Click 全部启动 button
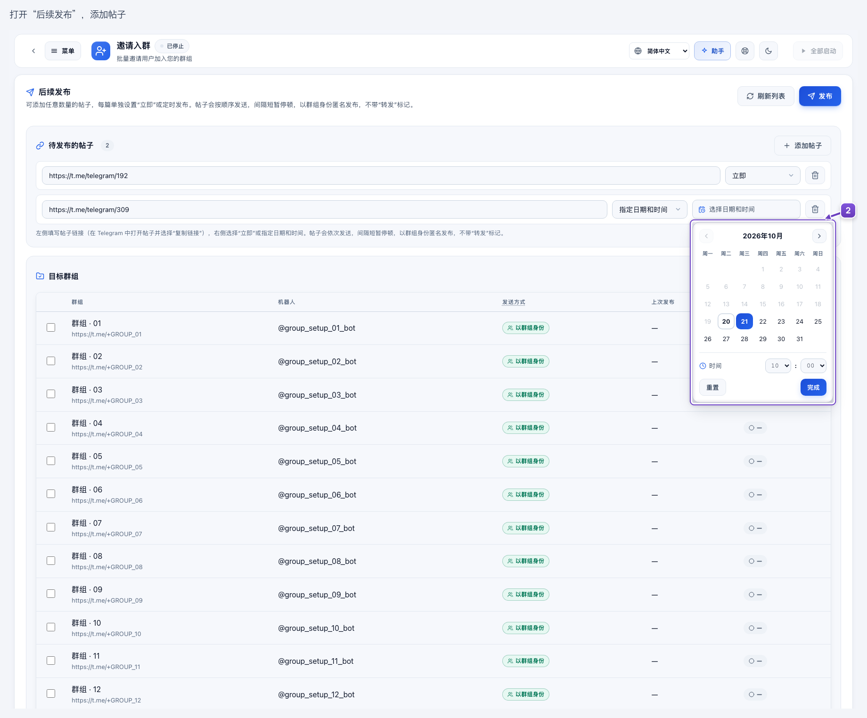The height and width of the screenshot is (718, 867). pyautogui.click(x=818, y=51)
